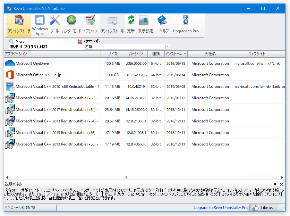The width and height of the screenshot is (290, 216).
Task: Refresh the list with 更新
Action: (131, 25)
